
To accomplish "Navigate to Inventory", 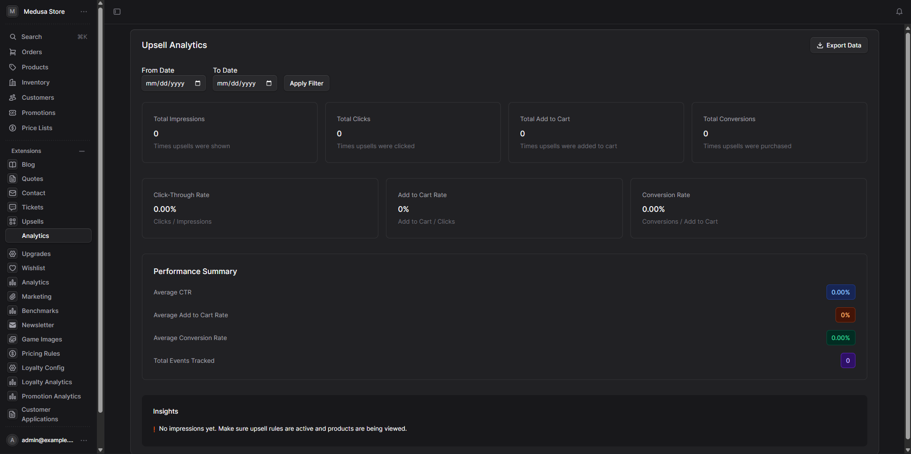I will tap(48, 82).
